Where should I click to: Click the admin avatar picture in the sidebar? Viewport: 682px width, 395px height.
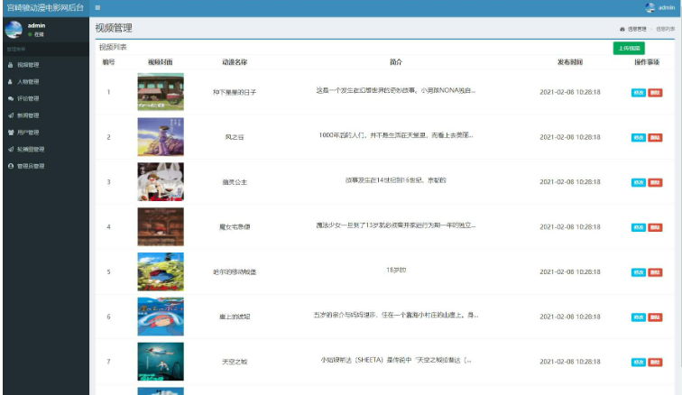tap(14, 30)
